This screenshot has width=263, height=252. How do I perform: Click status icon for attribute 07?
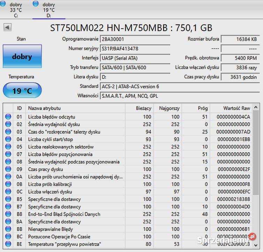8,154
